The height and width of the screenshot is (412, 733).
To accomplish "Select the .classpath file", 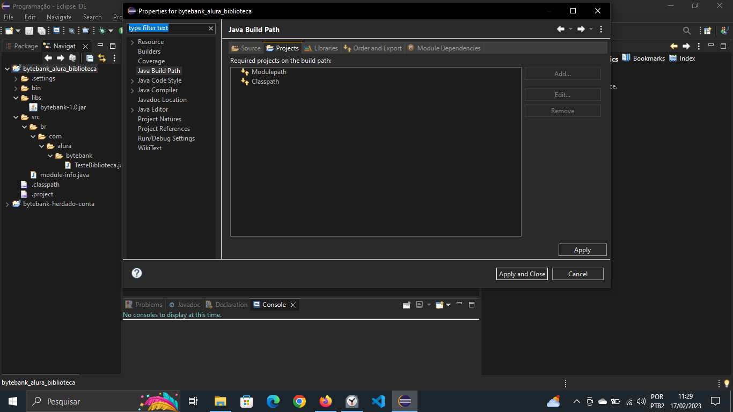I will (40, 185).
